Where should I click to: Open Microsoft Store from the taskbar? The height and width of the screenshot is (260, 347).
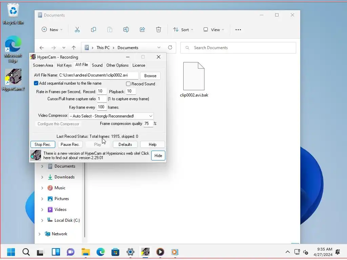coord(115,252)
